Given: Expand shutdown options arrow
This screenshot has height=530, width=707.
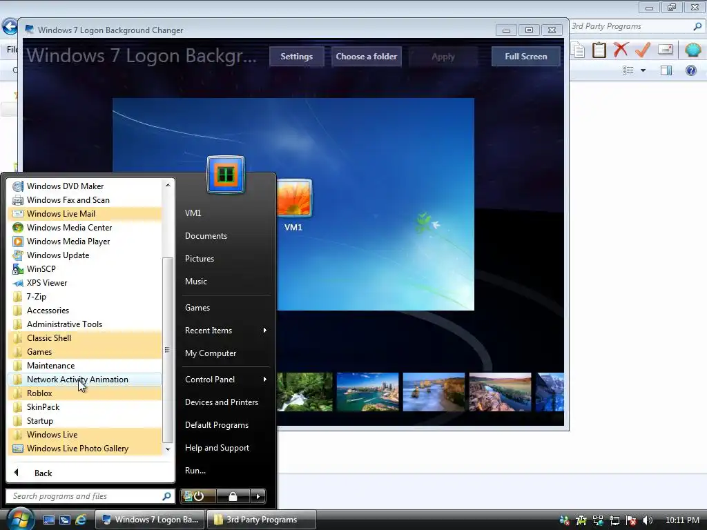Looking at the screenshot, I should tap(258, 496).
